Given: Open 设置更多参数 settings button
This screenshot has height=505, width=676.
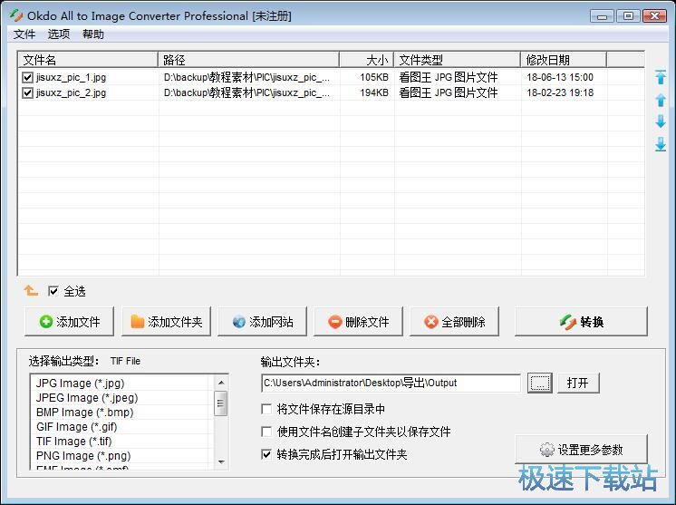Looking at the screenshot, I should coord(581,450).
